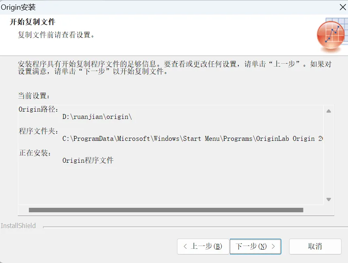Screen dimensions: 348x263
Task: Click the settings box scroll-up arrow
Action: 329,111
